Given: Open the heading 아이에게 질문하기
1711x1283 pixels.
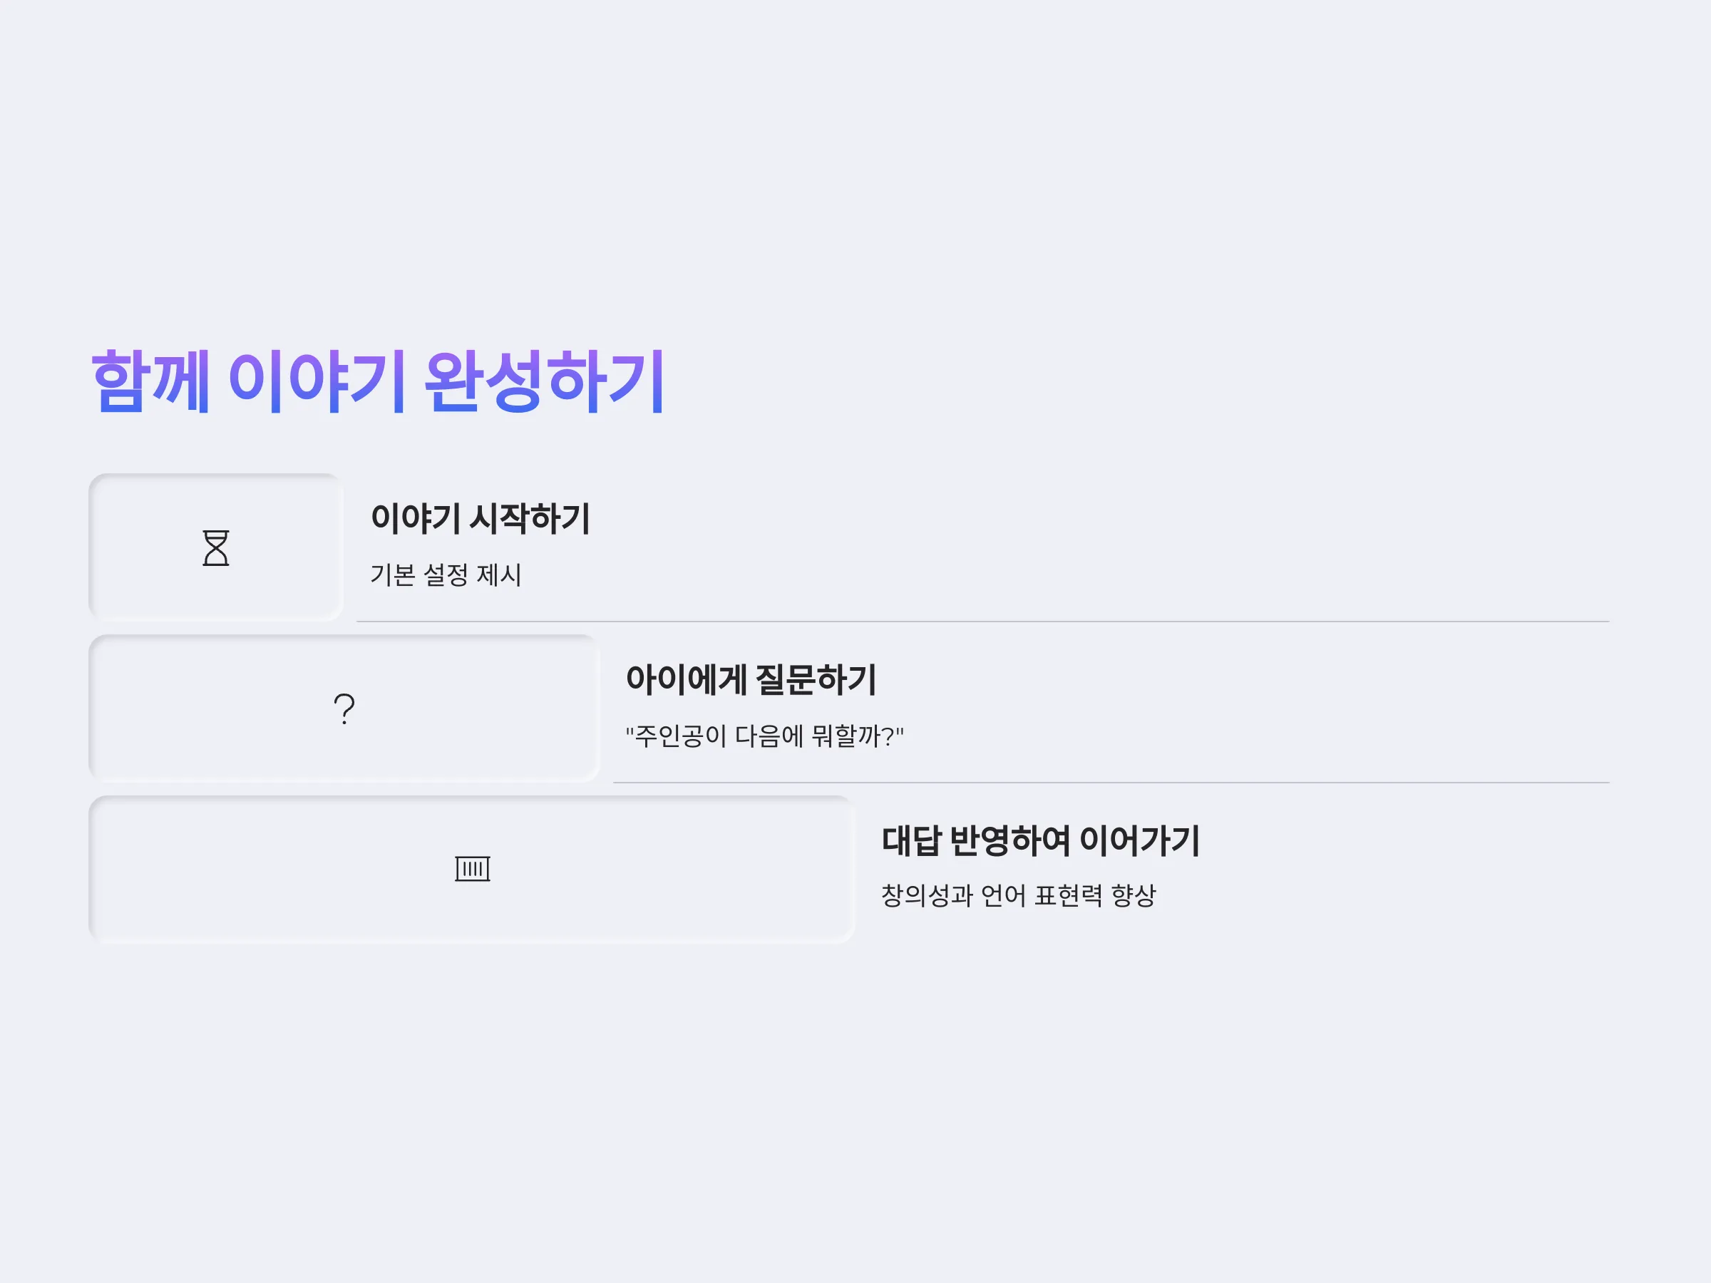Looking at the screenshot, I should pyautogui.click(x=750, y=679).
